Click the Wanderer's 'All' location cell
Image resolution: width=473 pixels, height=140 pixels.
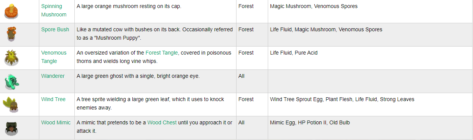pos(252,81)
